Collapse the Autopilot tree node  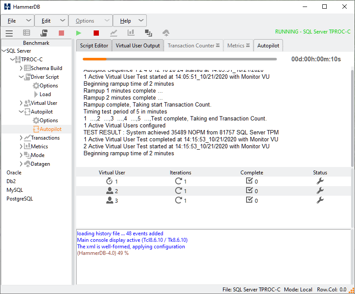(21, 112)
